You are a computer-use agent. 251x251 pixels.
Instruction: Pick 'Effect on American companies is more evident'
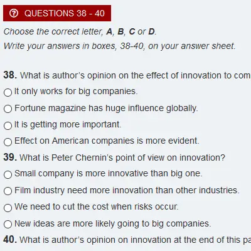tap(8, 142)
